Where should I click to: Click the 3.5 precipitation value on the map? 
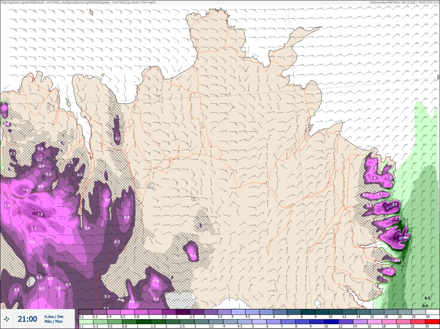click(394, 204)
